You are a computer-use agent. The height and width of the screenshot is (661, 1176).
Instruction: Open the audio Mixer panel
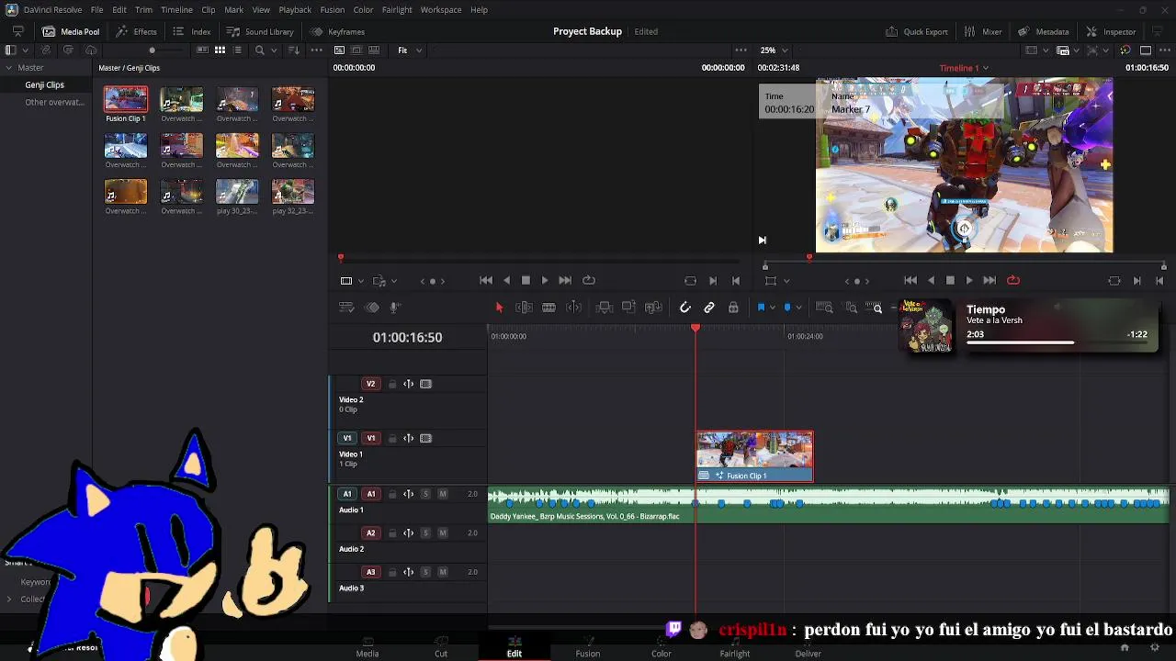coord(983,31)
